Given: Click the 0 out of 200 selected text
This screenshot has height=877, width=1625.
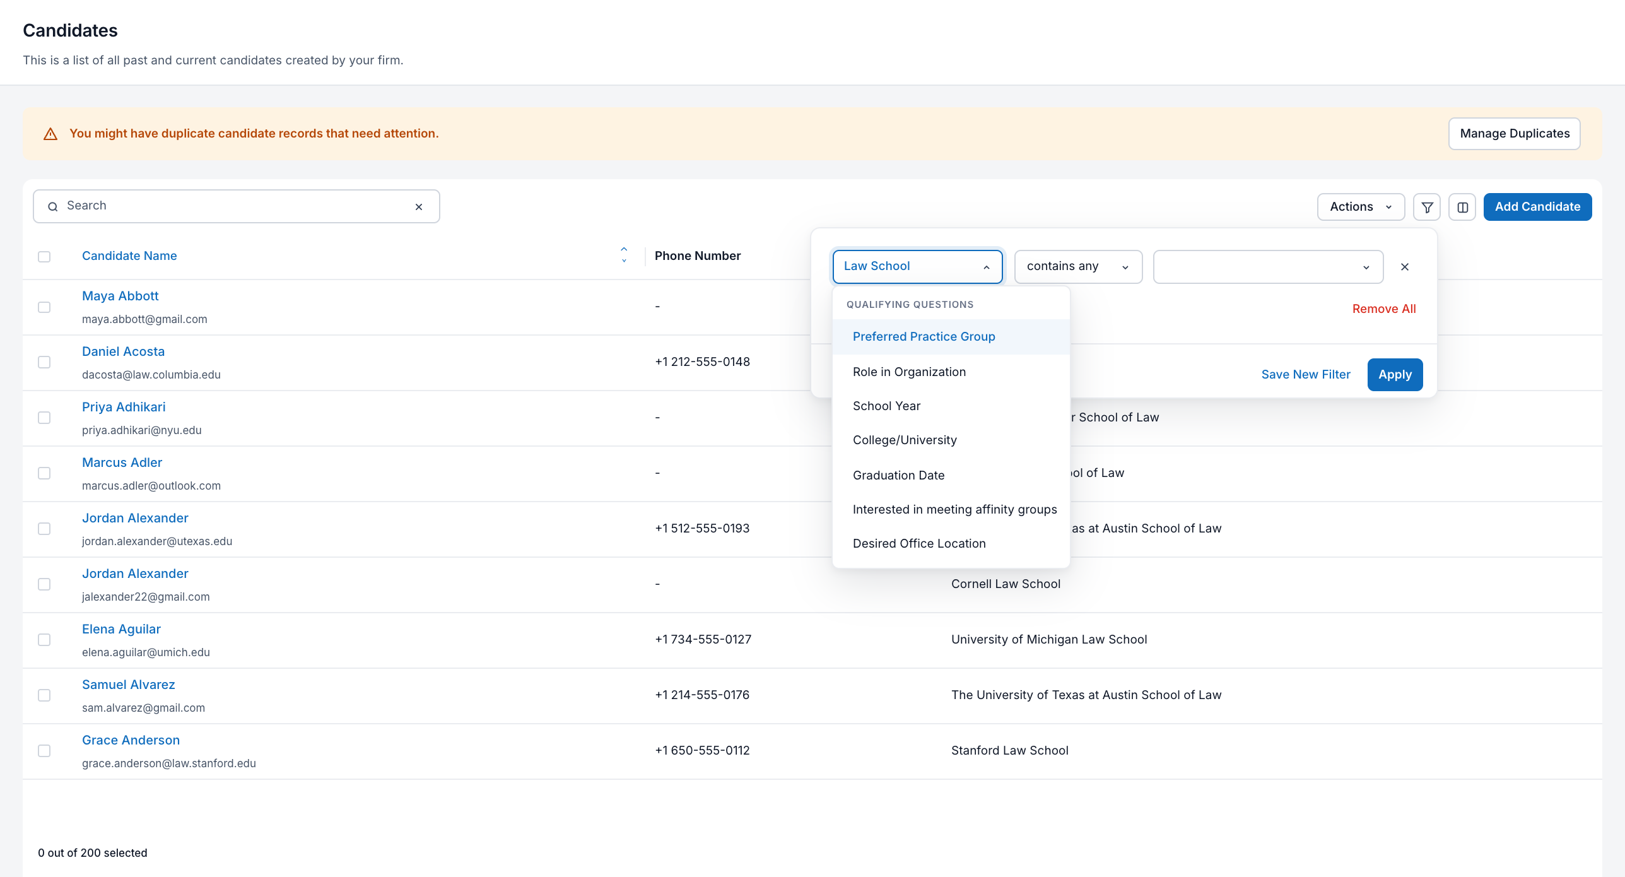Looking at the screenshot, I should pyautogui.click(x=93, y=853).
